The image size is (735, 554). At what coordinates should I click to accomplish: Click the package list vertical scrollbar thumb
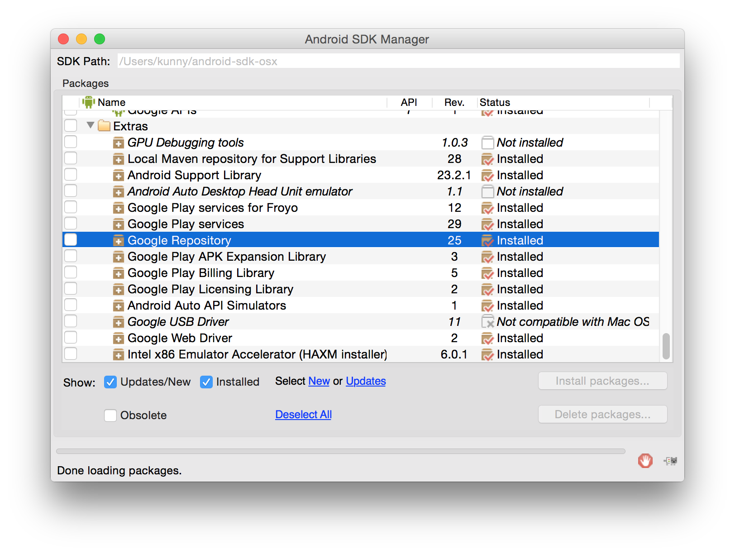tap(666, 346)
